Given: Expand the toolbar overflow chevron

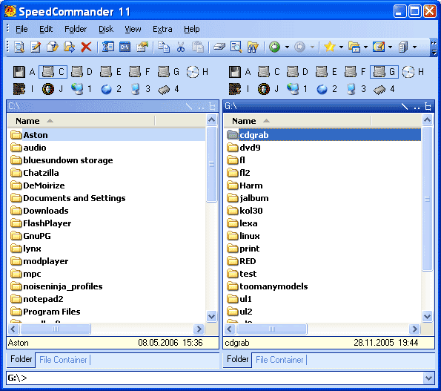Looking at the screenshot, I should pyautogui.click(x=434, y=47).
